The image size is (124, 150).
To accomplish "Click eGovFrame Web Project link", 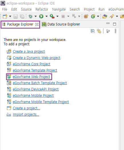I will click(x=32, y=77).
